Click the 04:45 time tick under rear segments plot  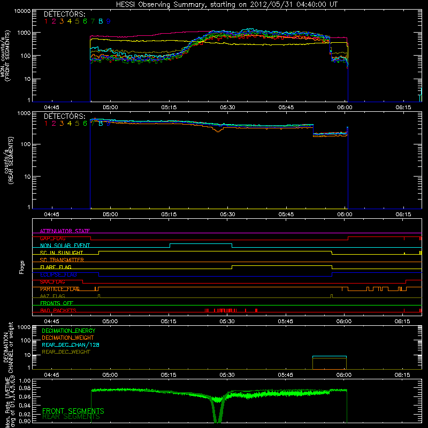coord(51,215)
